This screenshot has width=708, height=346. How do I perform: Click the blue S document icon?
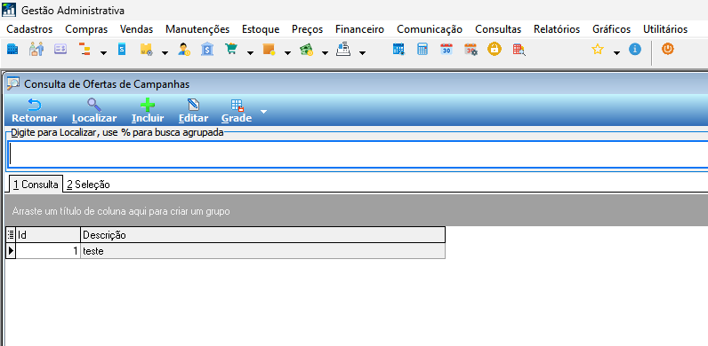(x=122, y=49)
